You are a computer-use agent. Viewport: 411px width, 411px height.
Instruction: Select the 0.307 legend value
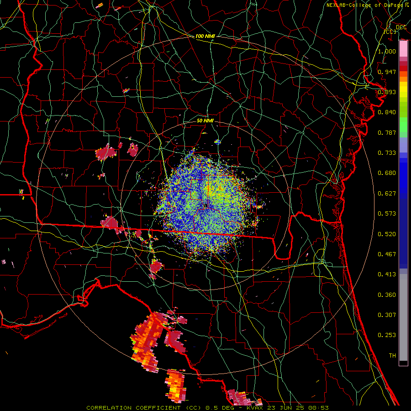click(x=387, y=315)
